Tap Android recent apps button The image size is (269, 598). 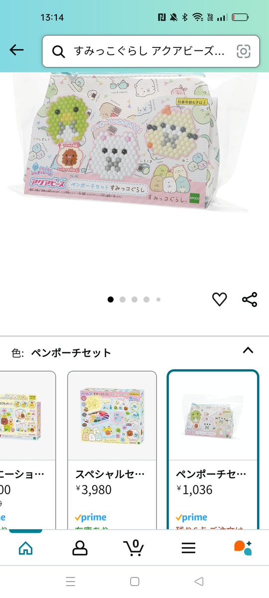[71, 581]
